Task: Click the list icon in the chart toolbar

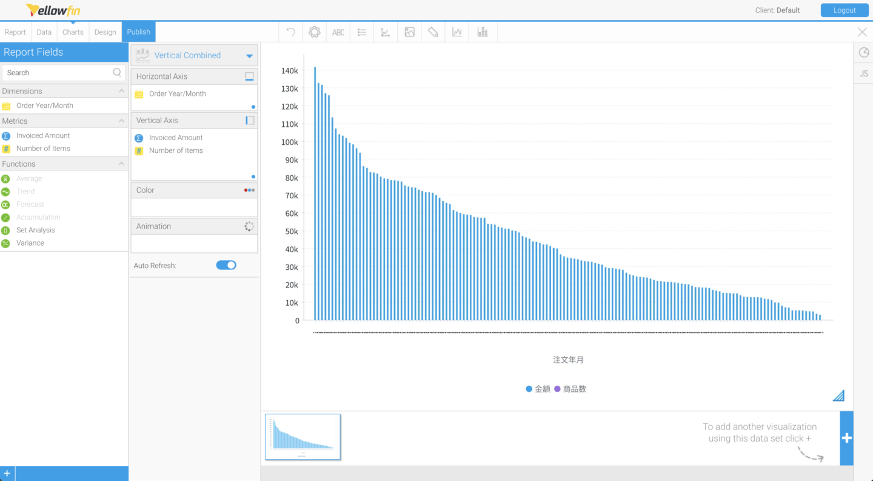Action: click(361, 32)
